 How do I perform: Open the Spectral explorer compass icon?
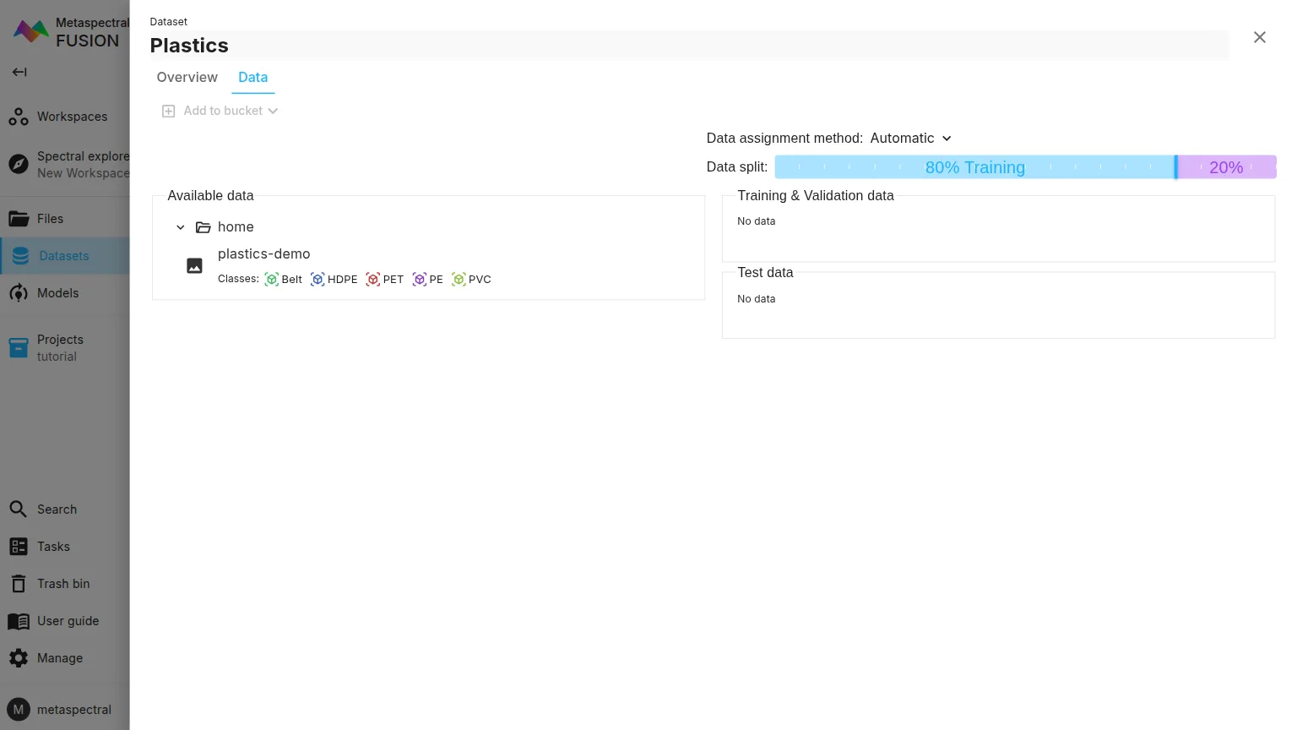(19, 164)
